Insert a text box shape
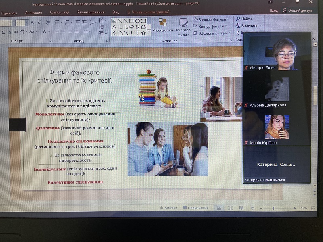Image resolution: width=323 pixels, height=242 pixels. (x=114, y=21)
